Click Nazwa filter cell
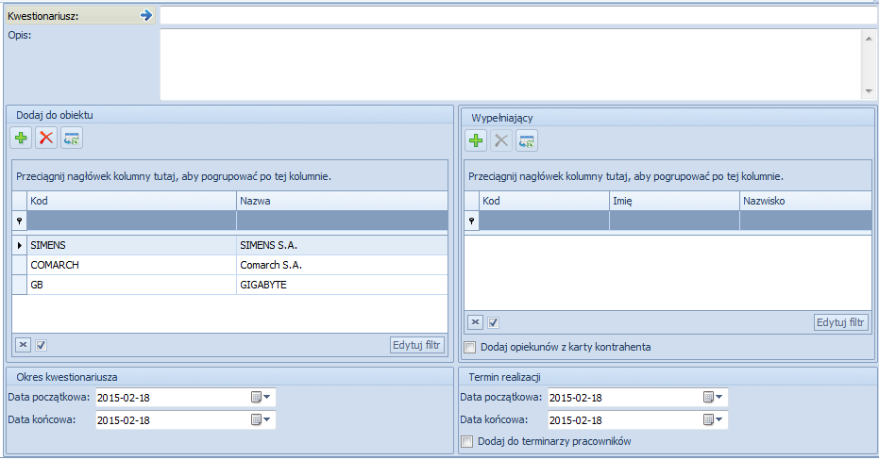This screenshot has height=459, width=879. (342, 221)
